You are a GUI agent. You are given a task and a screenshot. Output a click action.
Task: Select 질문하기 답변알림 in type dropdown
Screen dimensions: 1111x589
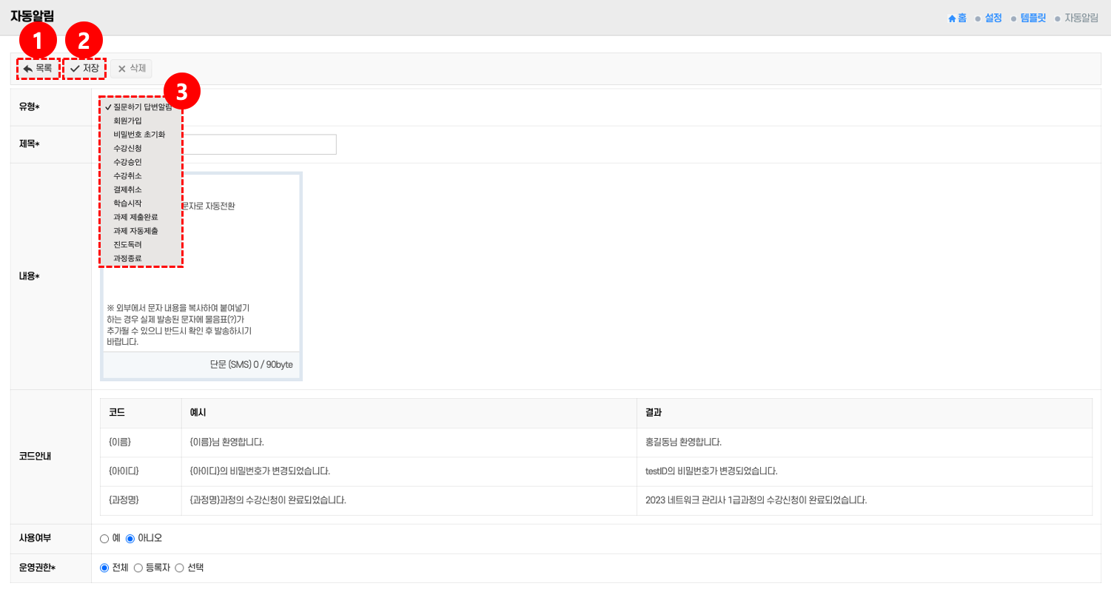tap(142, 107)
